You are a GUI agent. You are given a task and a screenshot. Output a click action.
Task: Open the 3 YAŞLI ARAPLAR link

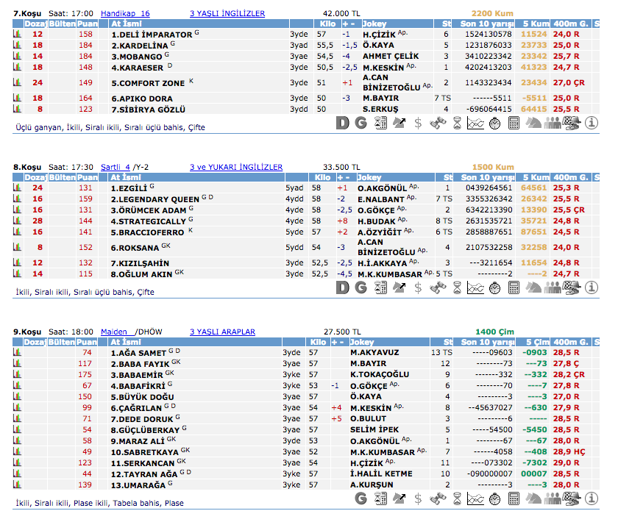coord(222,332)
